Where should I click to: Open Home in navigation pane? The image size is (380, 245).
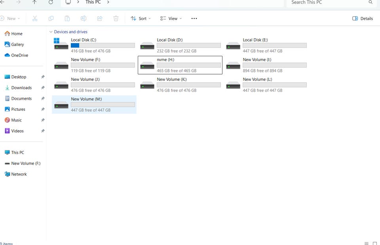coord(13,34)
